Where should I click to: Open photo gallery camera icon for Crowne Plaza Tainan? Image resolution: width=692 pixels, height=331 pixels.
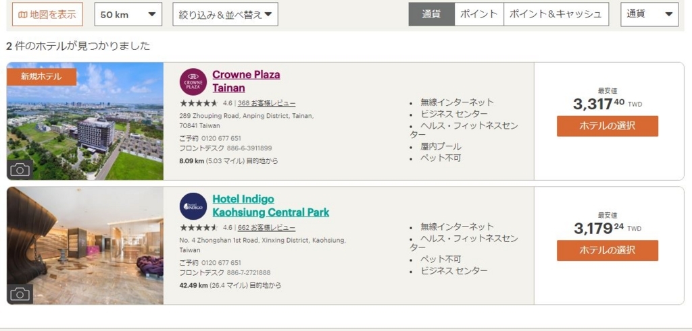20,170
